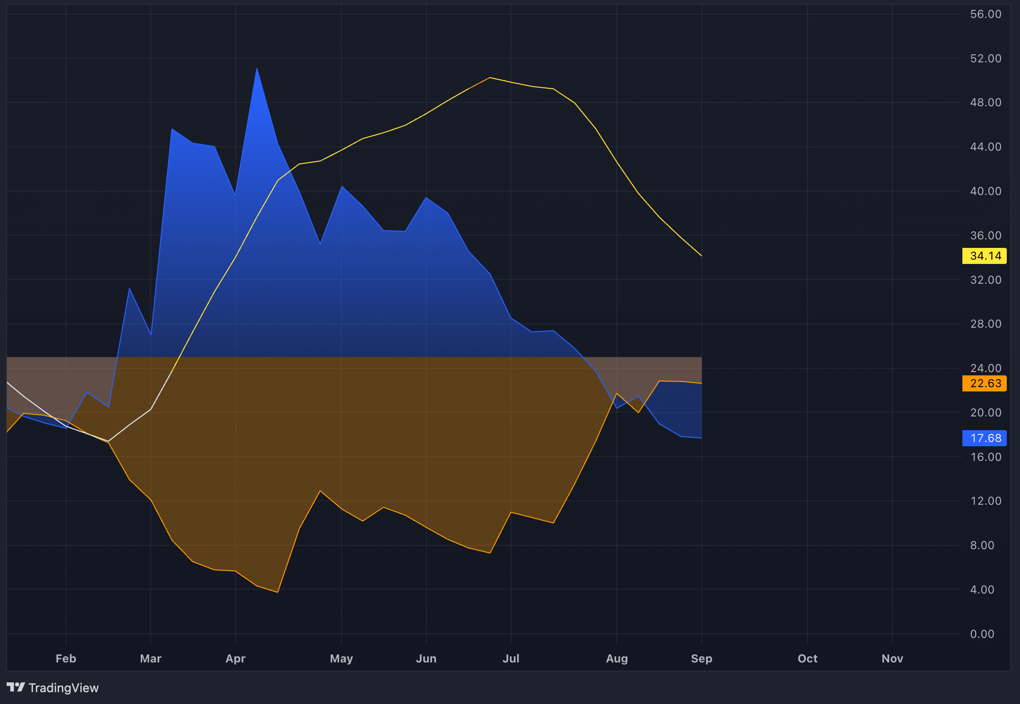Click the 20.00 price scale value
The image size is (1020, 704).
pyautogui.click(x=986, y=413)
